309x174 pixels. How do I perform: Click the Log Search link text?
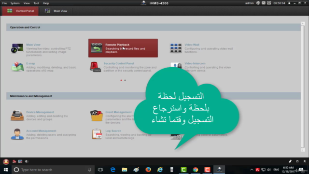pyautogui.click(x=113, y=131)
